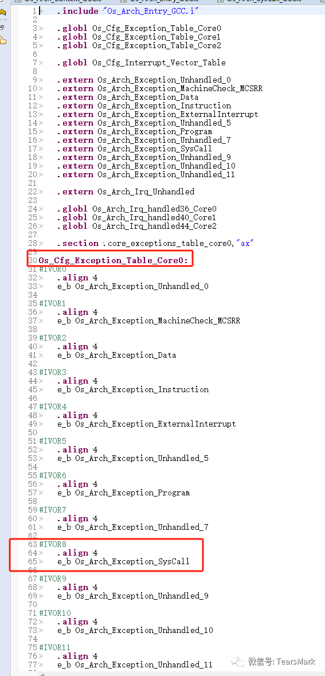Click .globl Os_Arch_Irq_handled36_Core0 line
This screenshot has height=676, width=325.
[137, 209]
